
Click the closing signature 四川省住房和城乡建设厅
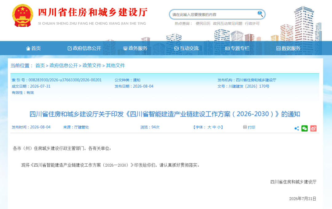tap(293, 182)
